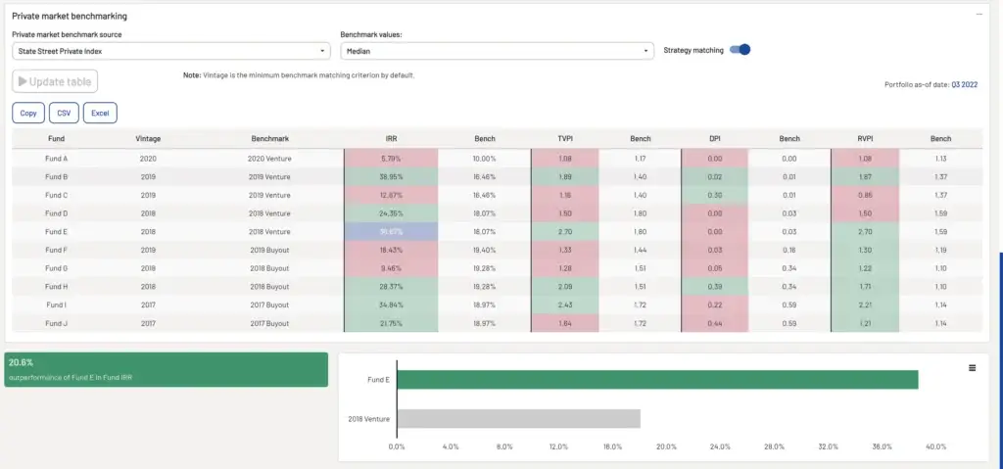
Task: Click Fund B's TVPI cell 1.89
Action: (565, 176)
